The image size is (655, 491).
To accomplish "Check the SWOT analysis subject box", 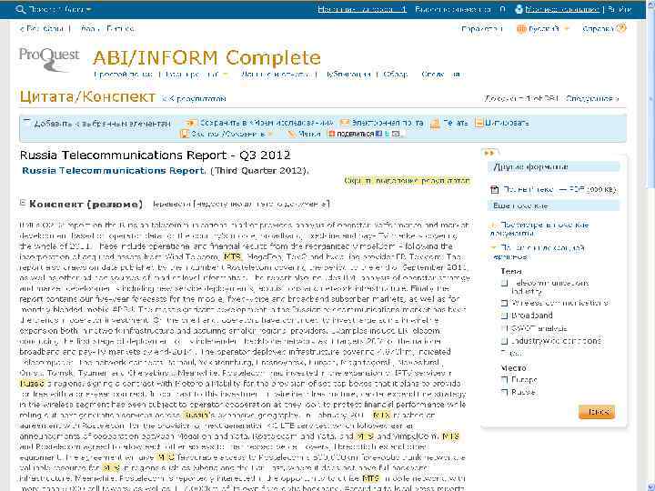I will click(504, 328).
